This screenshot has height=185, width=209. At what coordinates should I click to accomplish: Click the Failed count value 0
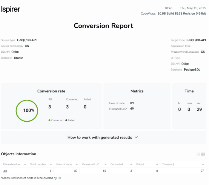coord(85,107)
